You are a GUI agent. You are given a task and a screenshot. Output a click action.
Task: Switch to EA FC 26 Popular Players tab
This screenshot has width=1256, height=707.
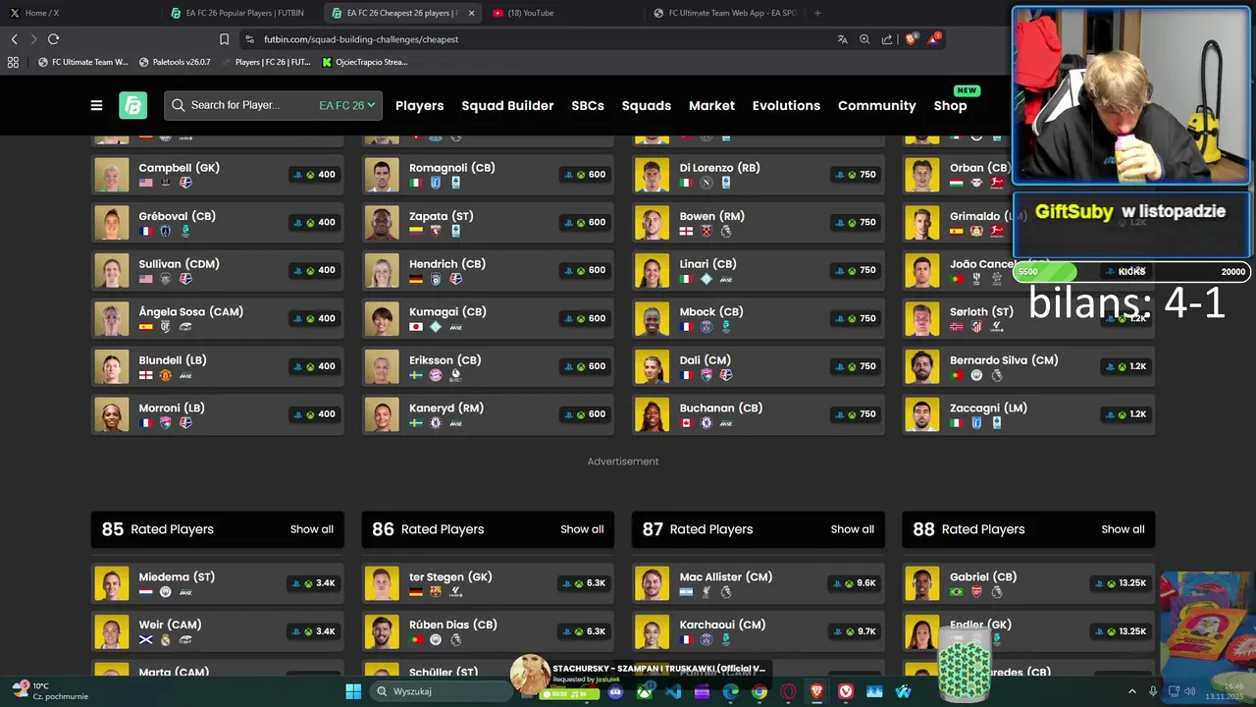click(x=240, y=13)
